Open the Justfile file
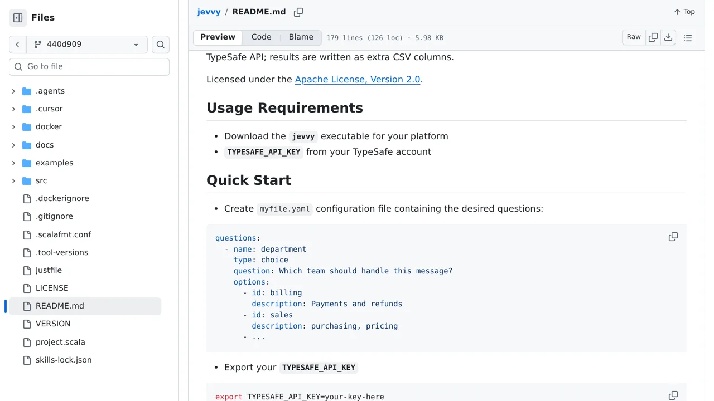The width and height of the screenshot is (714, 401). coord(49,271)
